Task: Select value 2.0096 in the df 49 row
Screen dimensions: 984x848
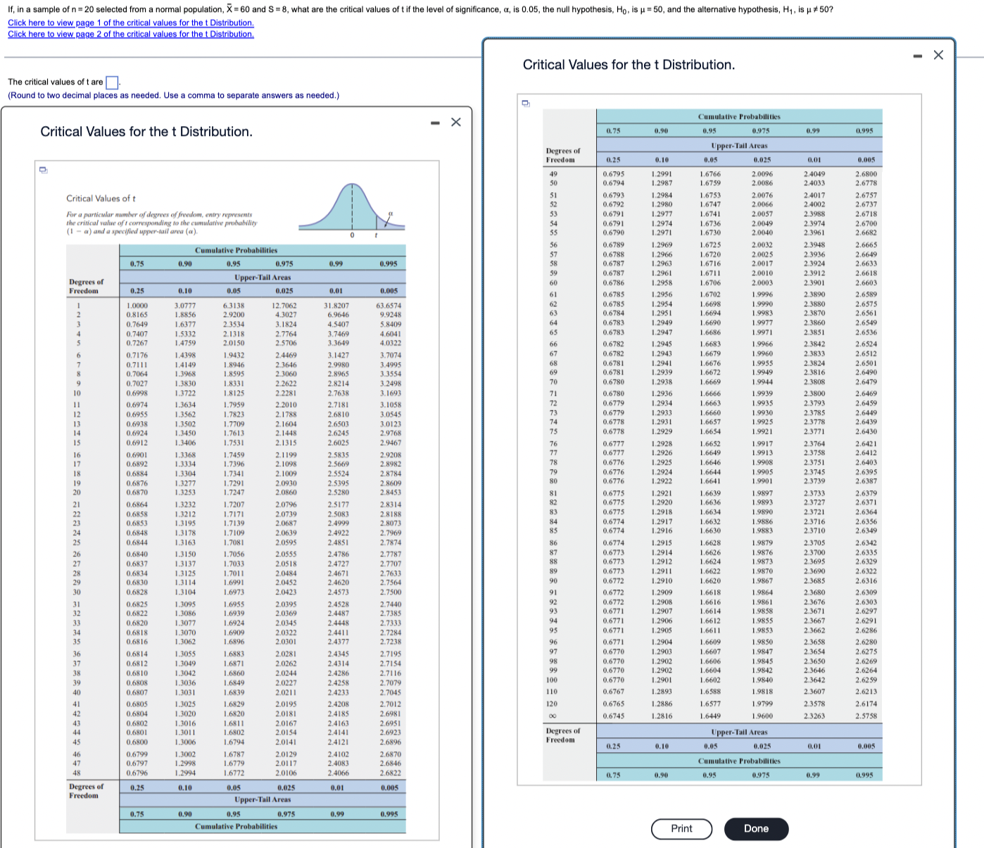Action: (x=762, y=174)
